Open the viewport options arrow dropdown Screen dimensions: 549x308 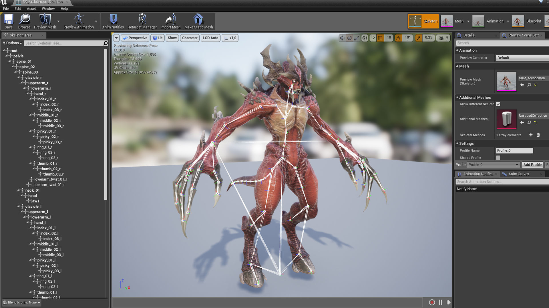(x=116, y=38)
